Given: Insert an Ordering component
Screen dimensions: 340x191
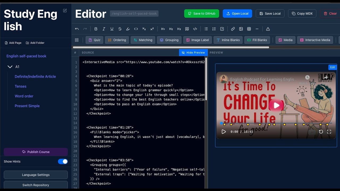Looking at the screenshot, I should [117, 40].
